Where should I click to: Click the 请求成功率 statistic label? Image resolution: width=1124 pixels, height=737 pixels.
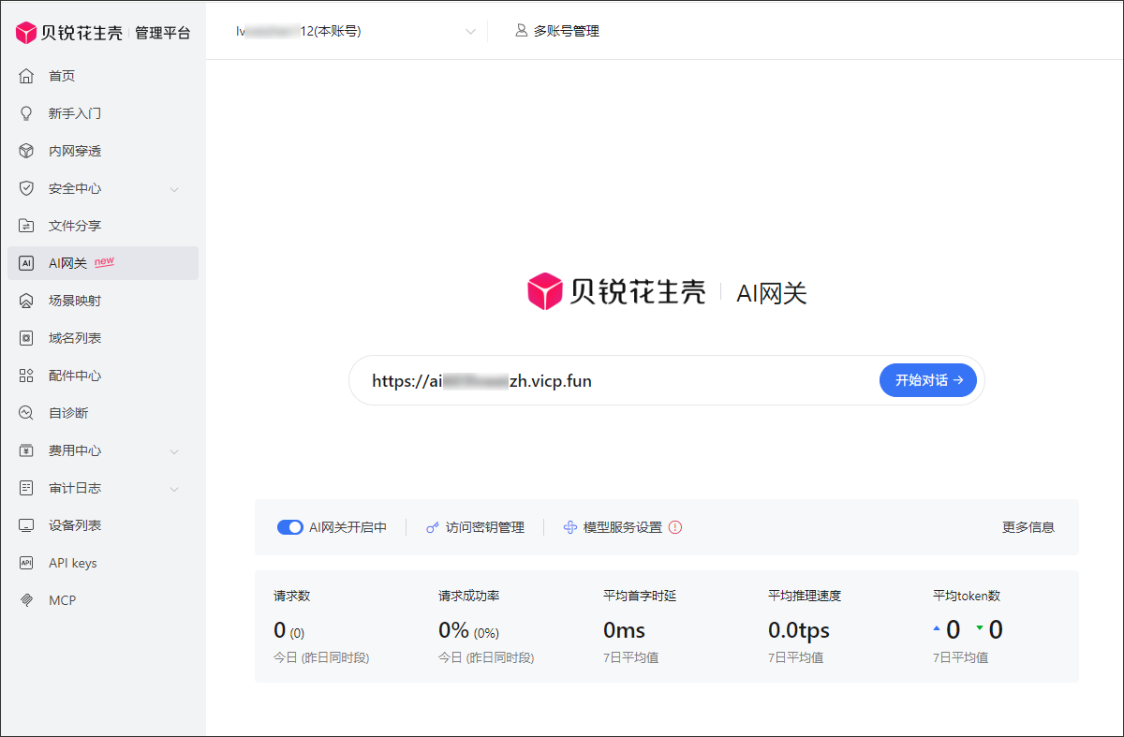pyautogui.click(x=471, y=596)
